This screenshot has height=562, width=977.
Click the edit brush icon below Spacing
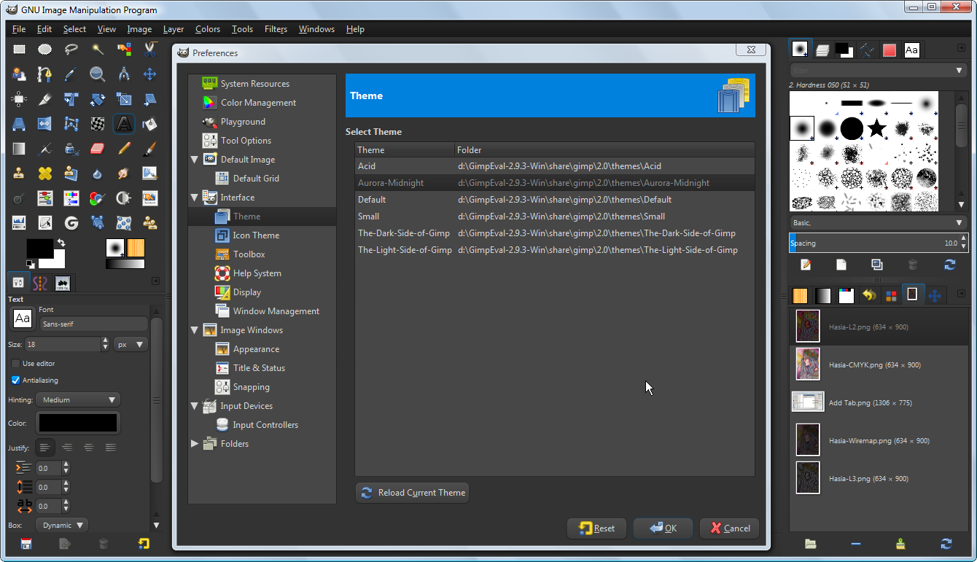point(806,265)
